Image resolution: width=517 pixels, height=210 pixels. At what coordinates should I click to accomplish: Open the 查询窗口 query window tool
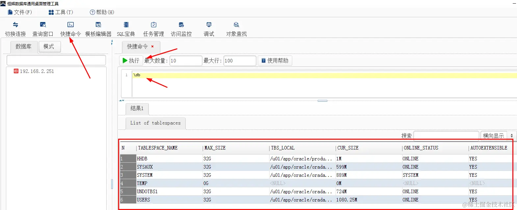pos(43,29)
